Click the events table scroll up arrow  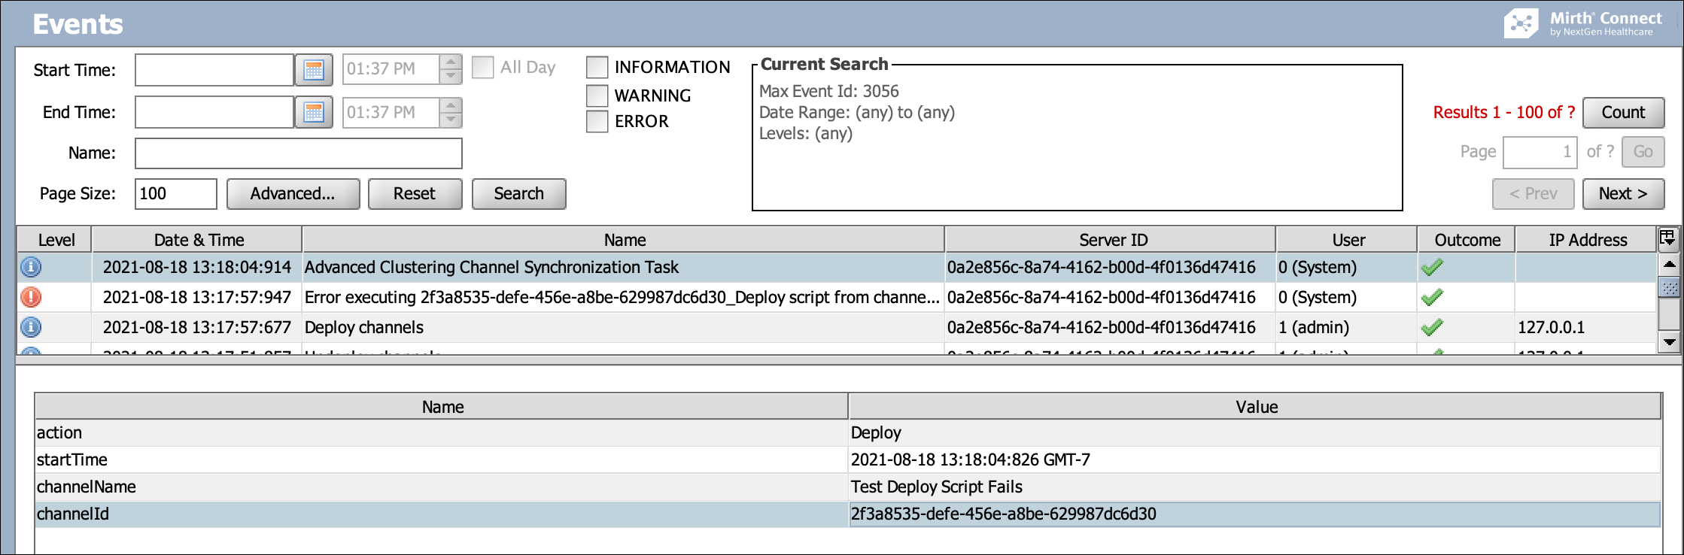(x=1669, y=264)
